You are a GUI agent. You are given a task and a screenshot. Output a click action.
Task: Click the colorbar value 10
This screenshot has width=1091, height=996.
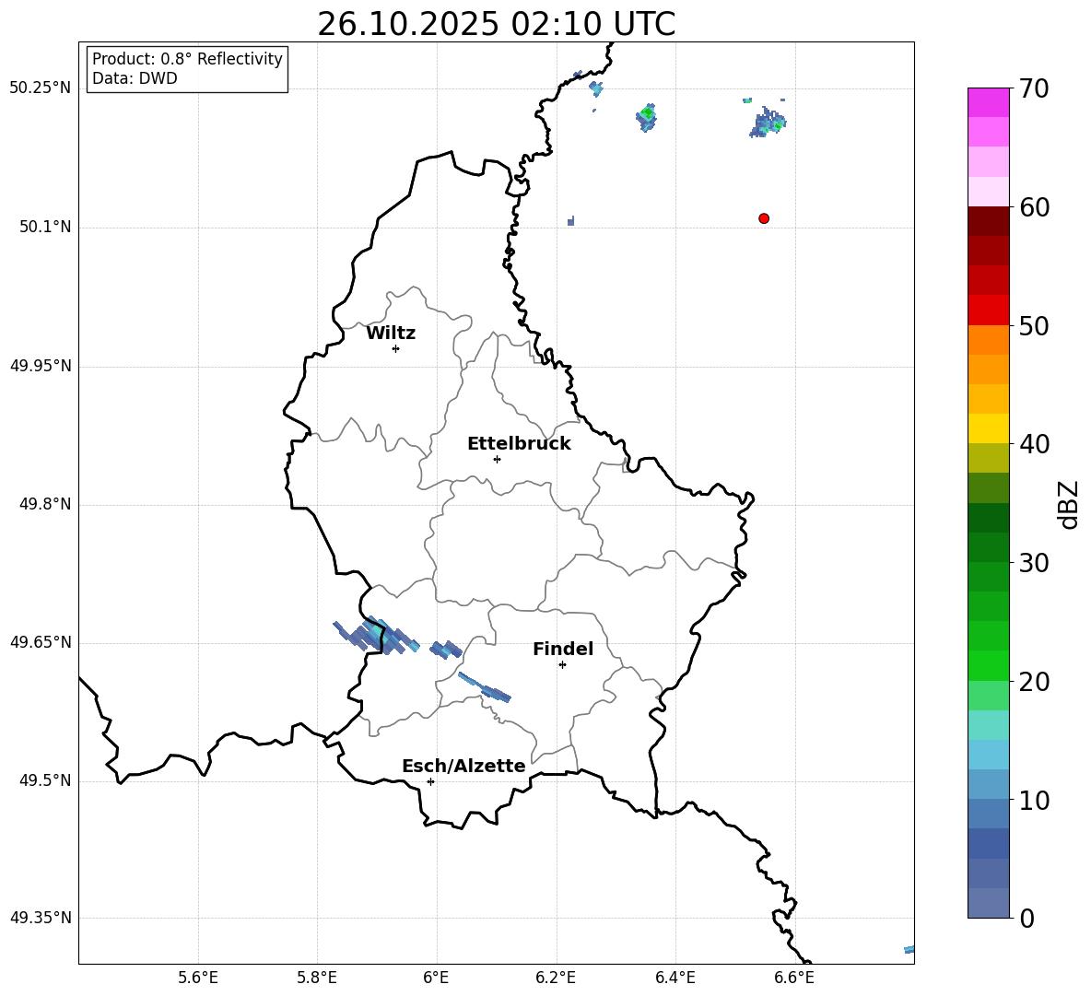coord(1034,800)
